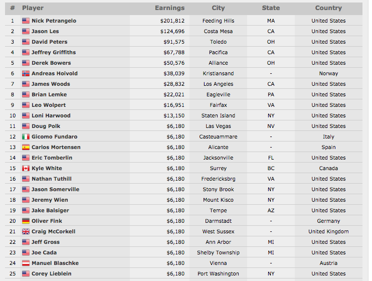Open Doug Polk player profile
The height and width of the screenshot is (281, 372).
point(46,126)
